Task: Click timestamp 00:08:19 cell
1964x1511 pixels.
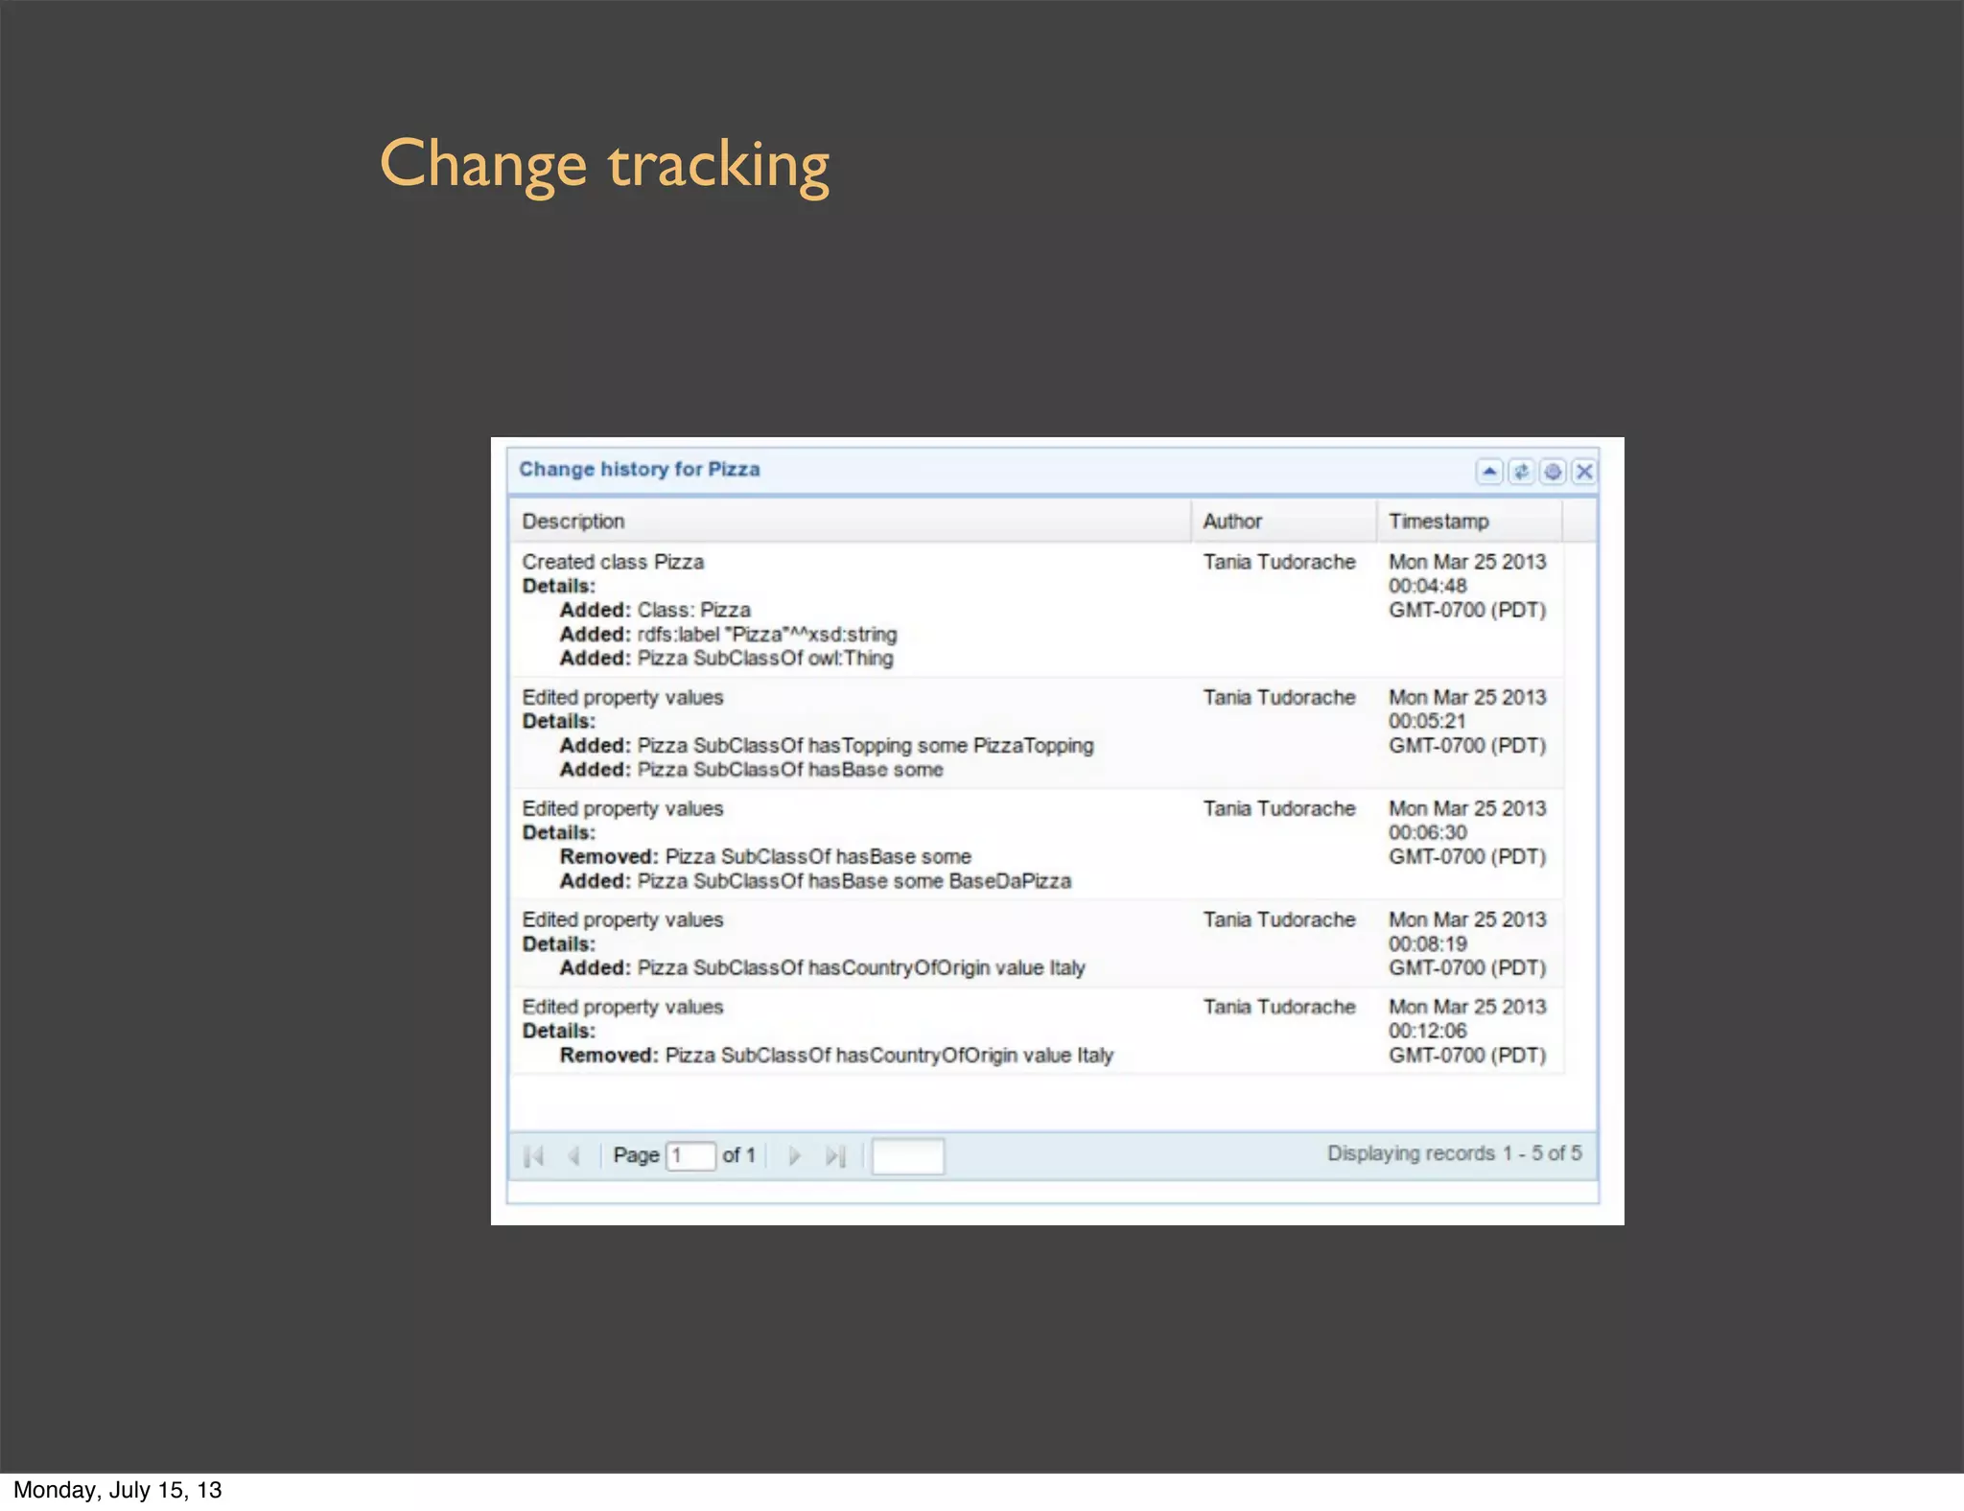Action: coord(1467,943)
